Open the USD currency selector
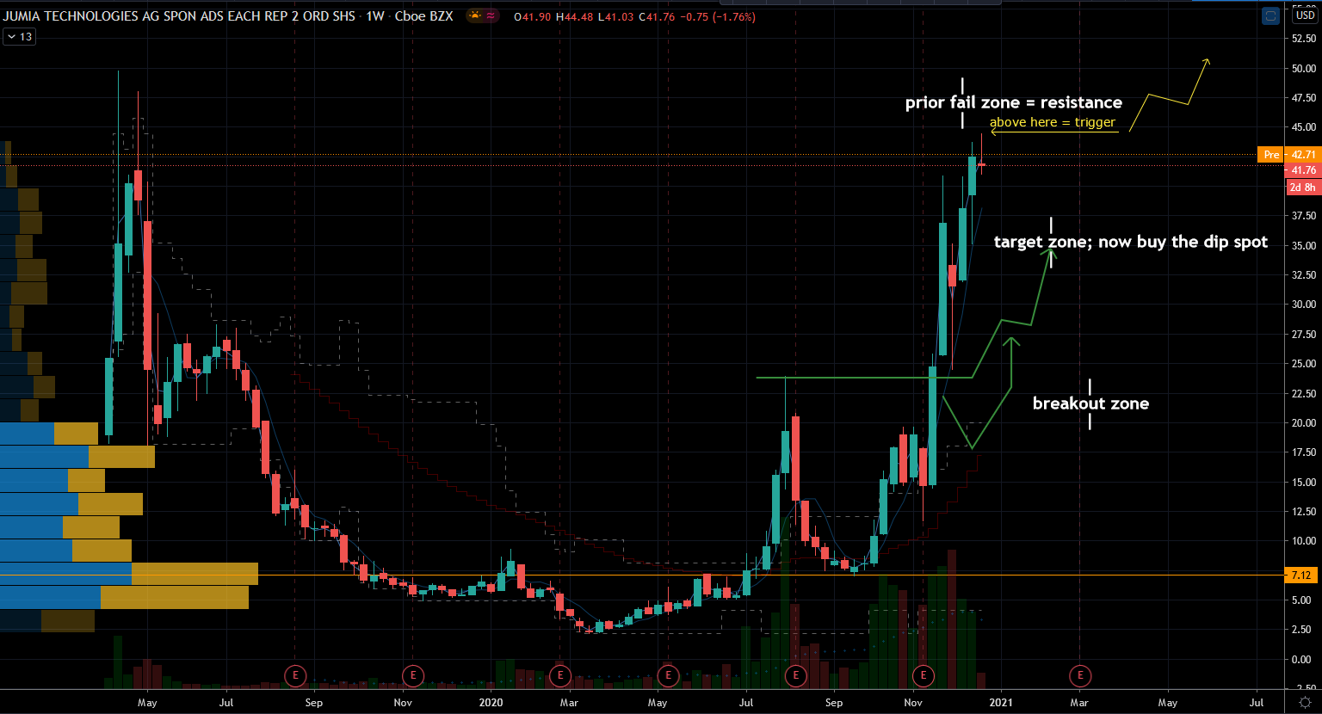1322x714 pixels. tap(1305, 15)
